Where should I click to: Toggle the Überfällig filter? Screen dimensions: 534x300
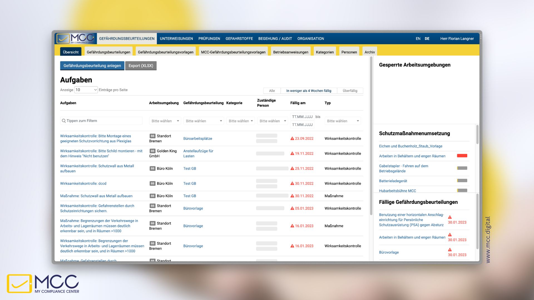tap(350, 91)
